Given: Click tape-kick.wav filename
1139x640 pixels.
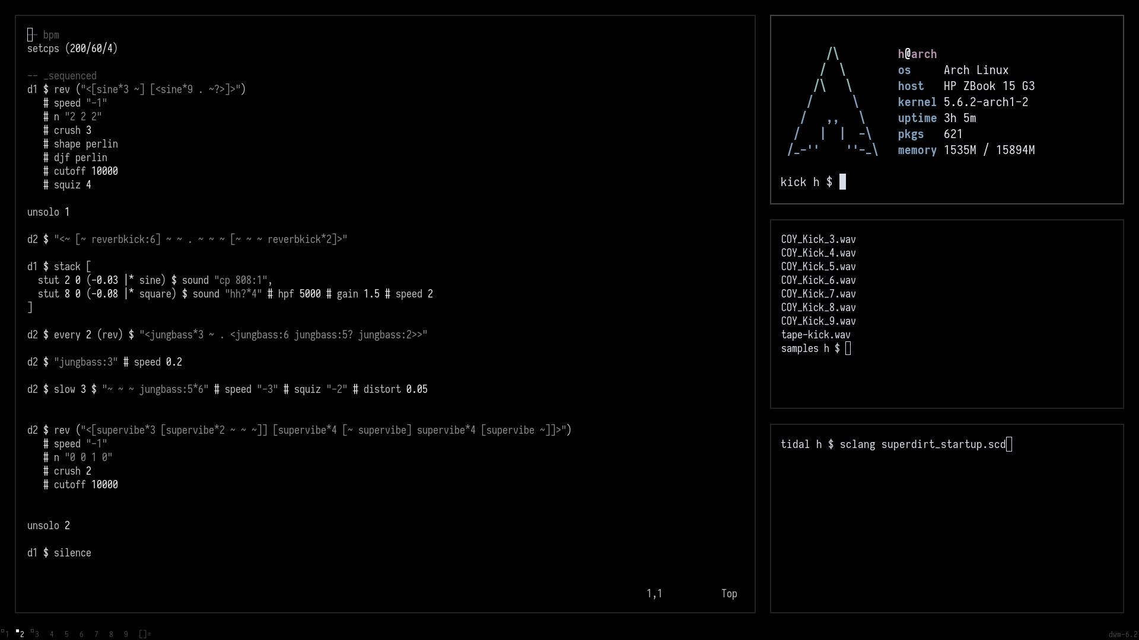Looking at the screenshot, I should pos(816,334).
